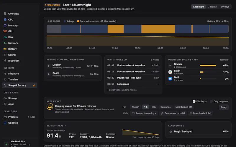This screenshot has width=236, height=147.
Task: Open the Custom... duration picker
Action: point(165,107)
